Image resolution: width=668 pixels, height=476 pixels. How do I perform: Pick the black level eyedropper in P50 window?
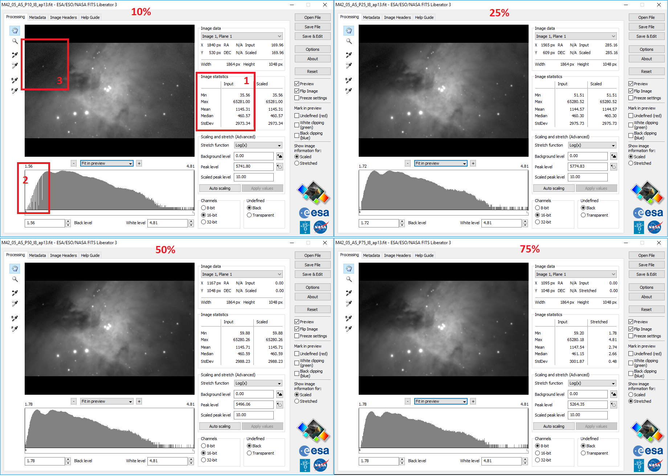(x=15, y=293)
